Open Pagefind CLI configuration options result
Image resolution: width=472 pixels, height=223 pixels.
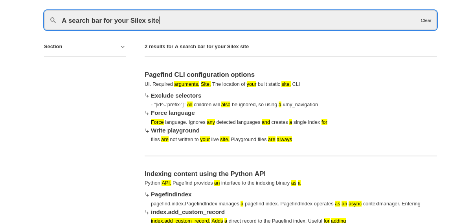tap(200, 74)
